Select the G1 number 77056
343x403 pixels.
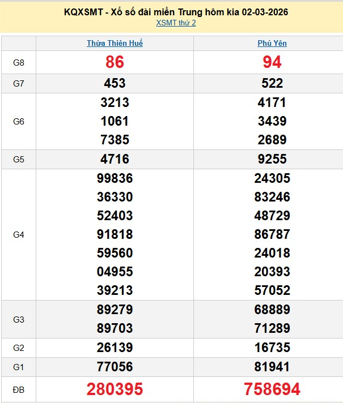pos(115,366)
